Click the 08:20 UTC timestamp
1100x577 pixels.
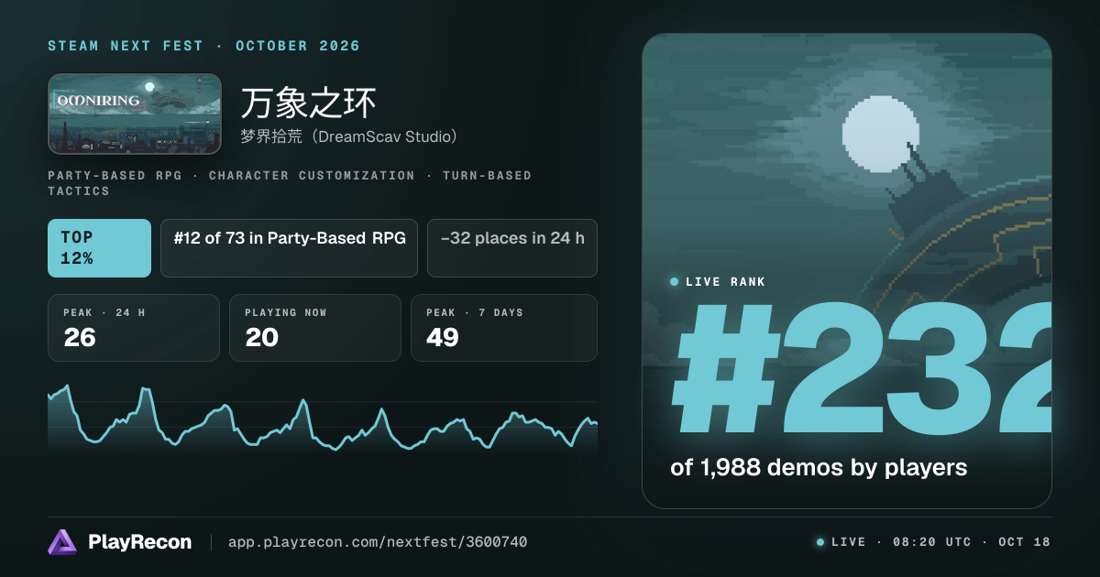(x=933, y=542)
